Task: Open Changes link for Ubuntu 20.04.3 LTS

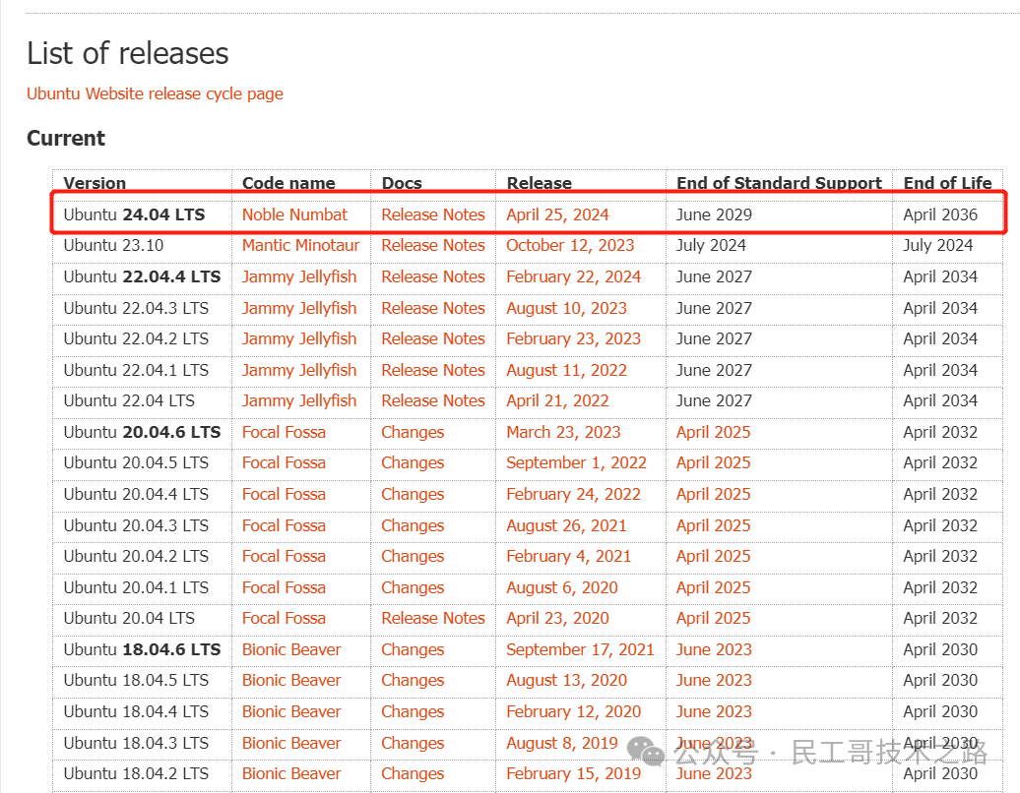Action: pyautogui.click(x=413, y=525)
